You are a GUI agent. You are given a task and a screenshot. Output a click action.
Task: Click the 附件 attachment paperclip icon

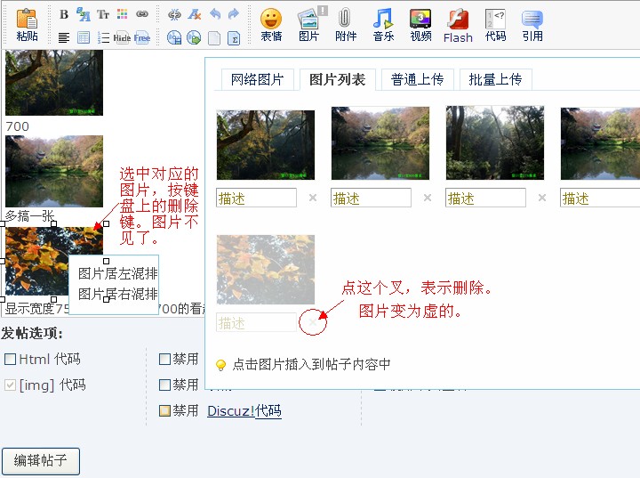346,24
